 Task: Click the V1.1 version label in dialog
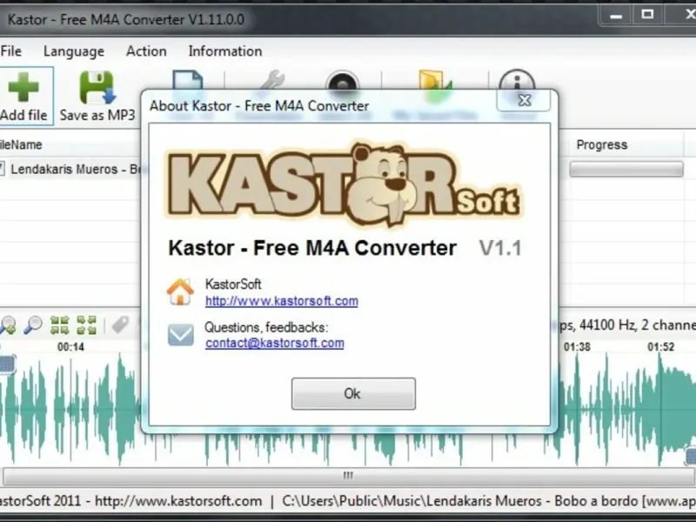click(500, 248)
